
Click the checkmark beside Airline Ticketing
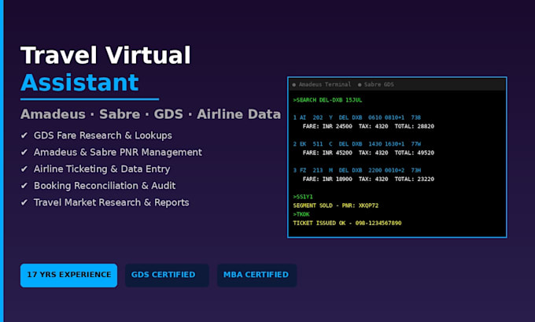coord(24,169)
